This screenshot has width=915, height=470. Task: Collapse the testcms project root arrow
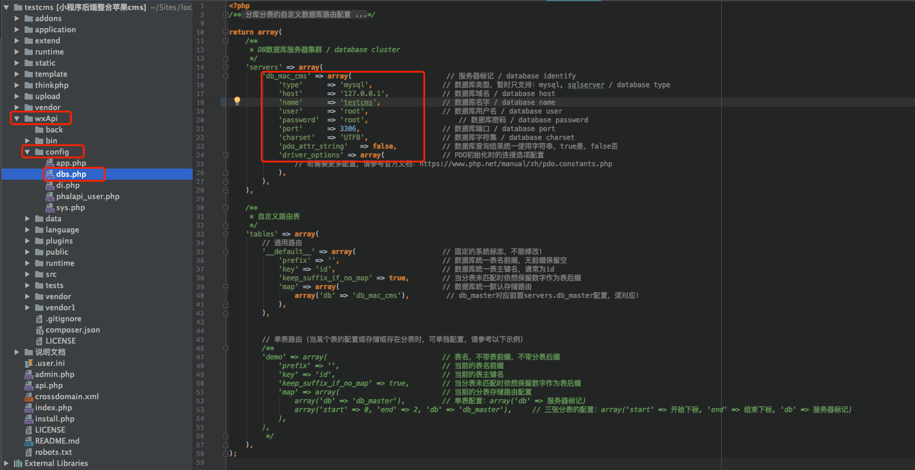point(6,8)
